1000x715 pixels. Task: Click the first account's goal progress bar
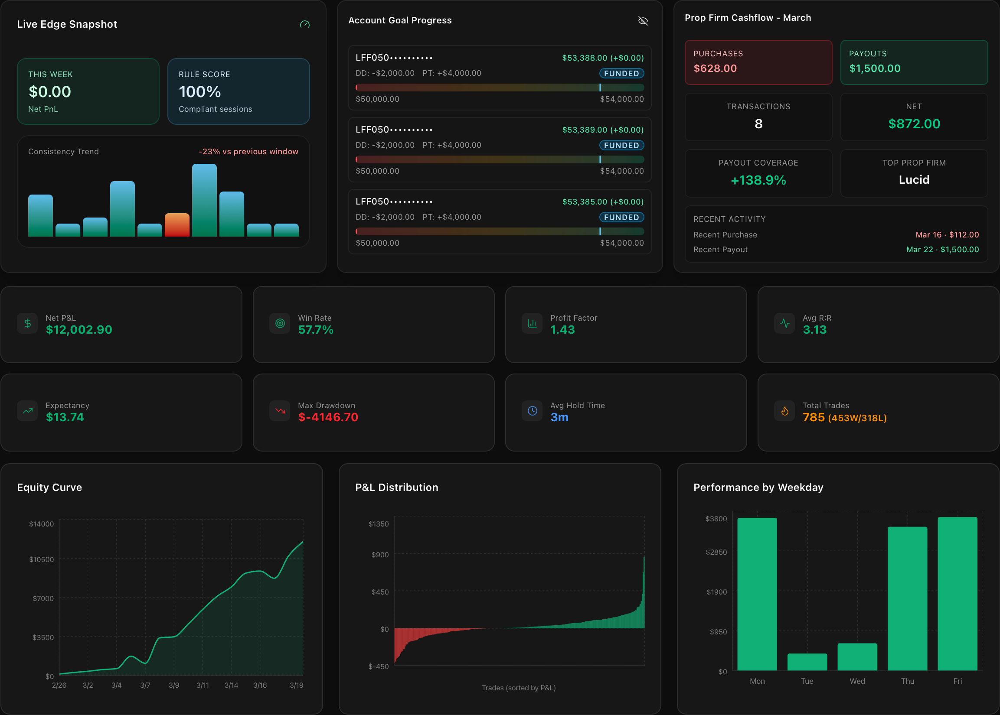(500, 88)
